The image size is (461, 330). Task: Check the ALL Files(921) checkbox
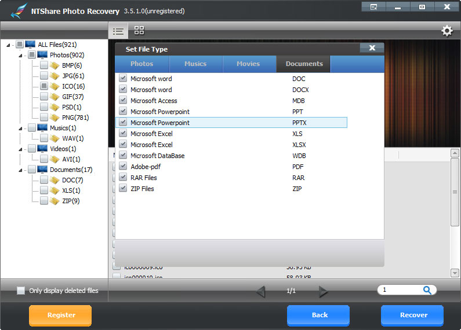click(20, 44)
